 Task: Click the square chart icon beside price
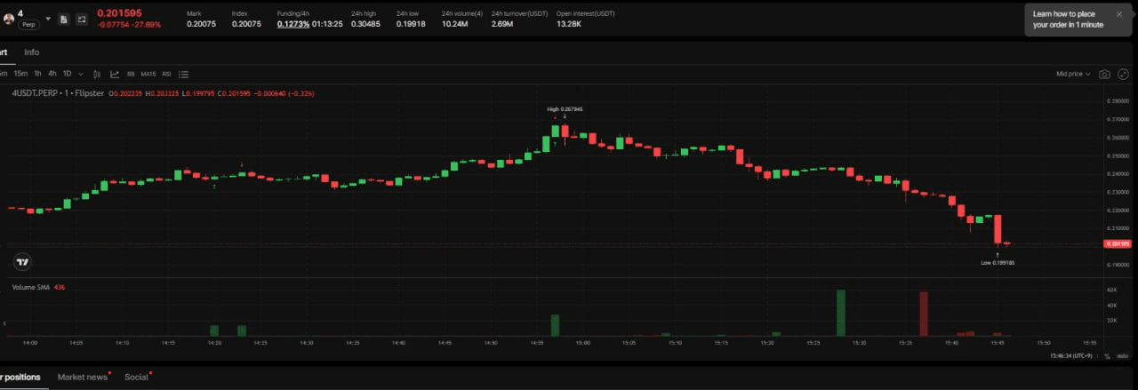82,19
